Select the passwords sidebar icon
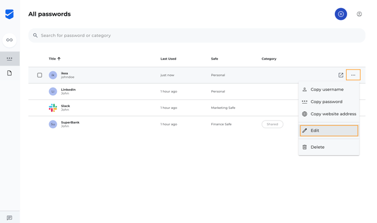 pos(9,59)
